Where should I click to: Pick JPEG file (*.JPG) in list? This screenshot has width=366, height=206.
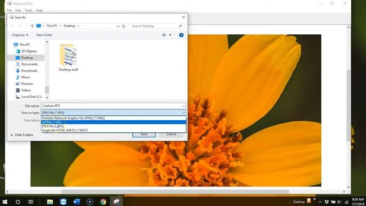[x=113, y=126]
